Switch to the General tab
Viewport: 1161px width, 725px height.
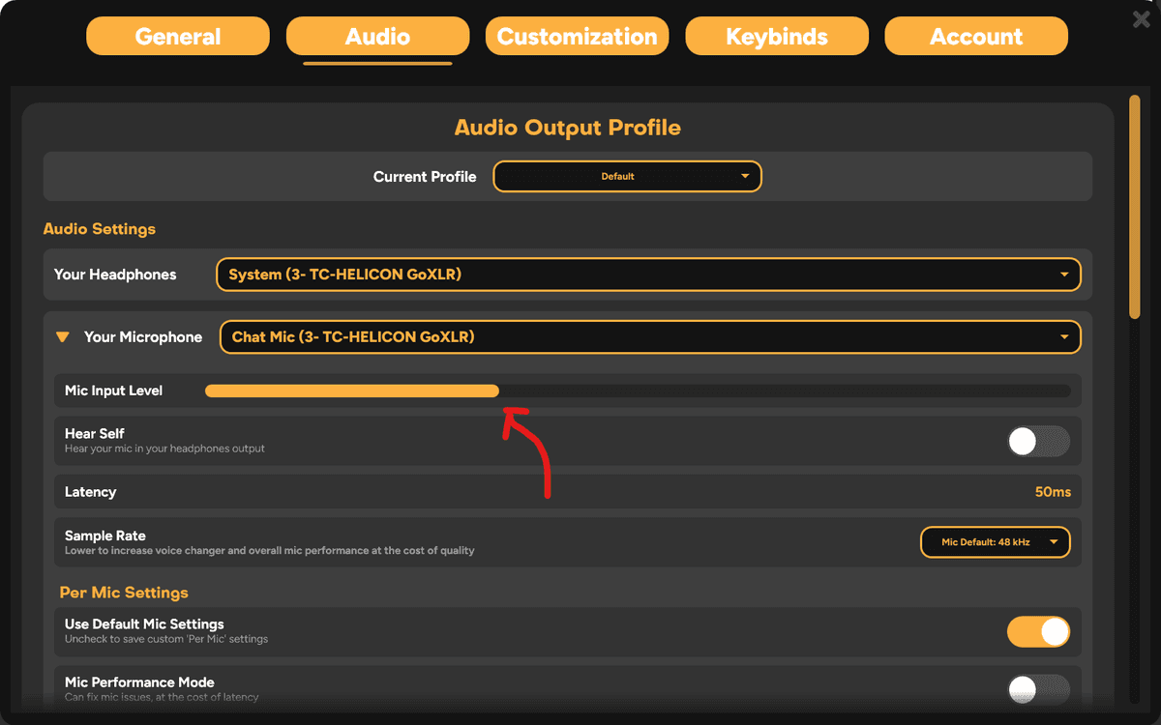(178, 37)
